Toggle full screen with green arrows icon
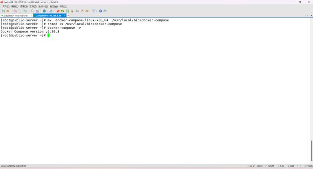Image resolution: width=313 pixels, height=169 pixels. (x=67, y=11)
